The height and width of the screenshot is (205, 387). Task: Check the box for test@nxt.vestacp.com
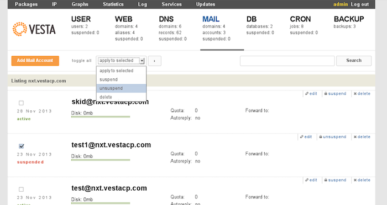click(x=21, y=189)
